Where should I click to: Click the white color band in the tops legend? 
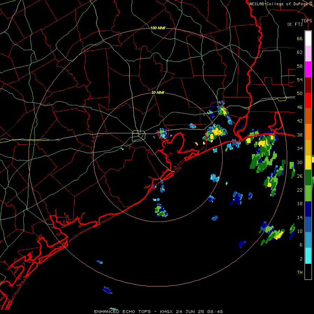[308, 38]
